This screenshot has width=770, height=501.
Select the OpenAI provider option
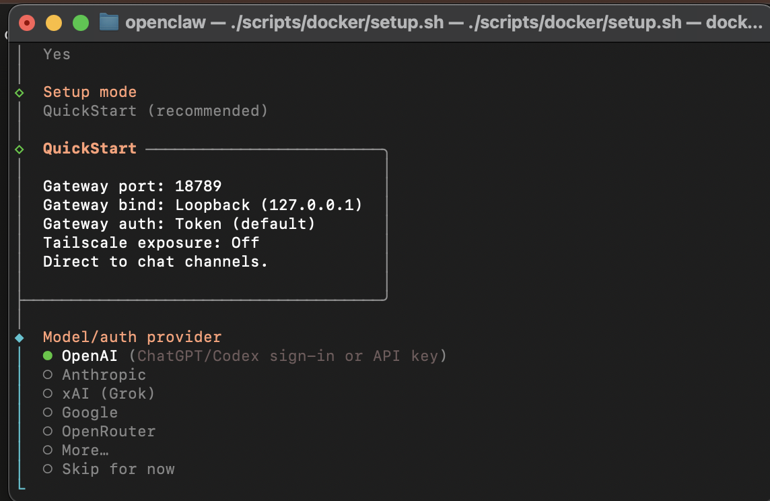click(x=244, y=356)
